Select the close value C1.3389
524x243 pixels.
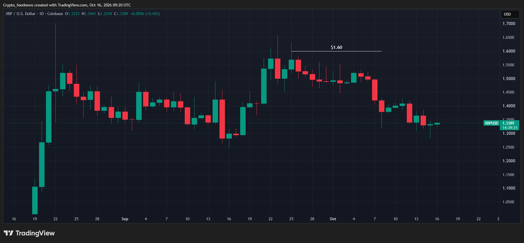(121, 14)
